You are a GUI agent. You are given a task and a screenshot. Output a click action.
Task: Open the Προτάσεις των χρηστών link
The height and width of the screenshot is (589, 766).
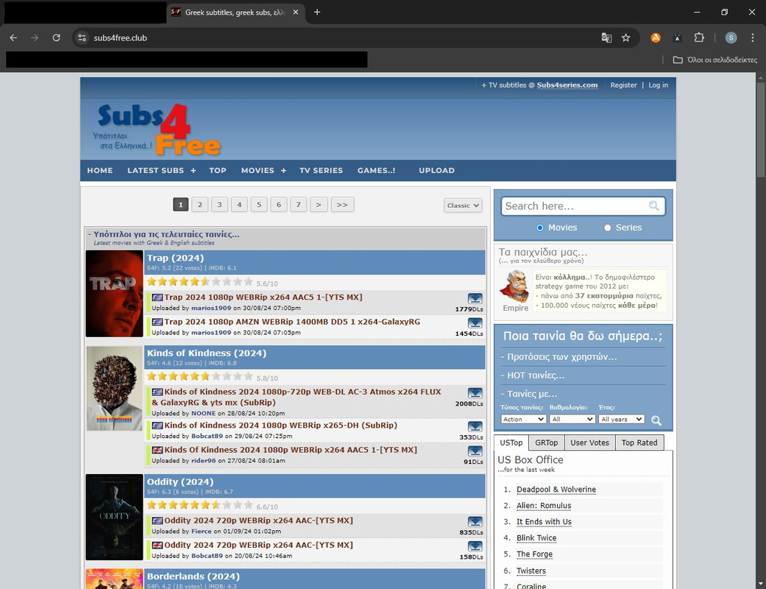point(561,357)
